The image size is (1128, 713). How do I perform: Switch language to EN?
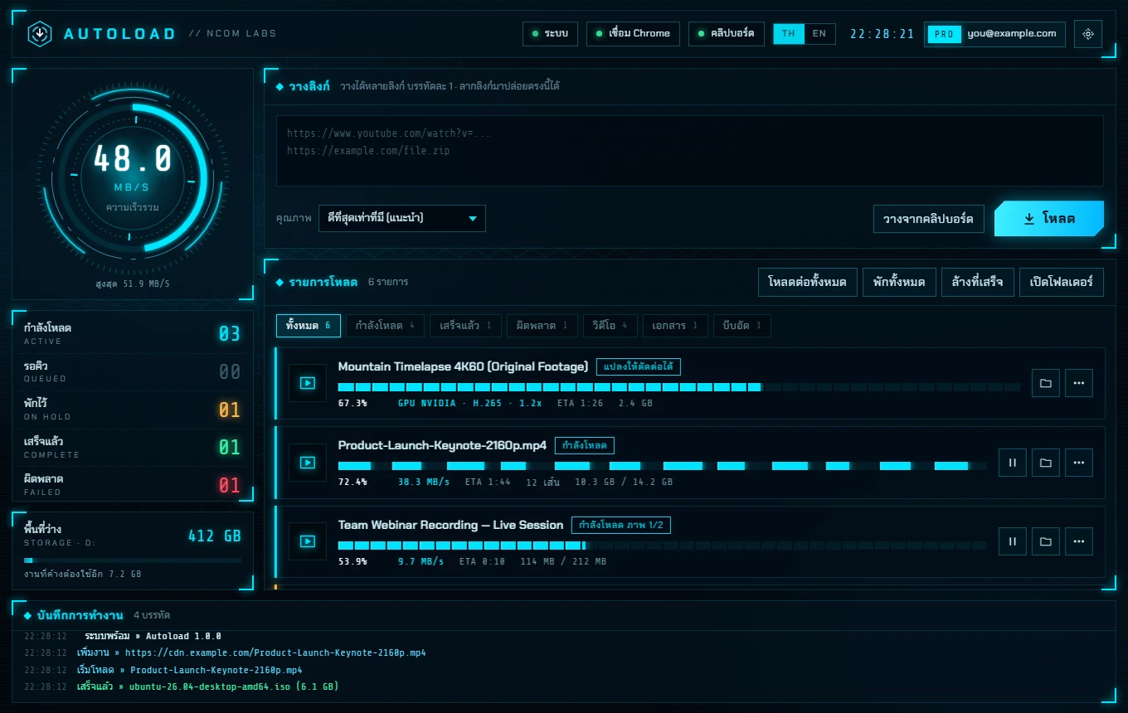(819, 34)
